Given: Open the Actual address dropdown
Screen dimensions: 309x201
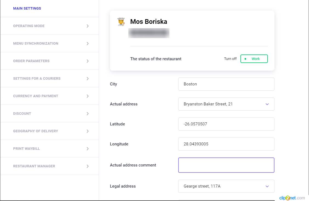Looking at the screenshot, I should (226, 104).
